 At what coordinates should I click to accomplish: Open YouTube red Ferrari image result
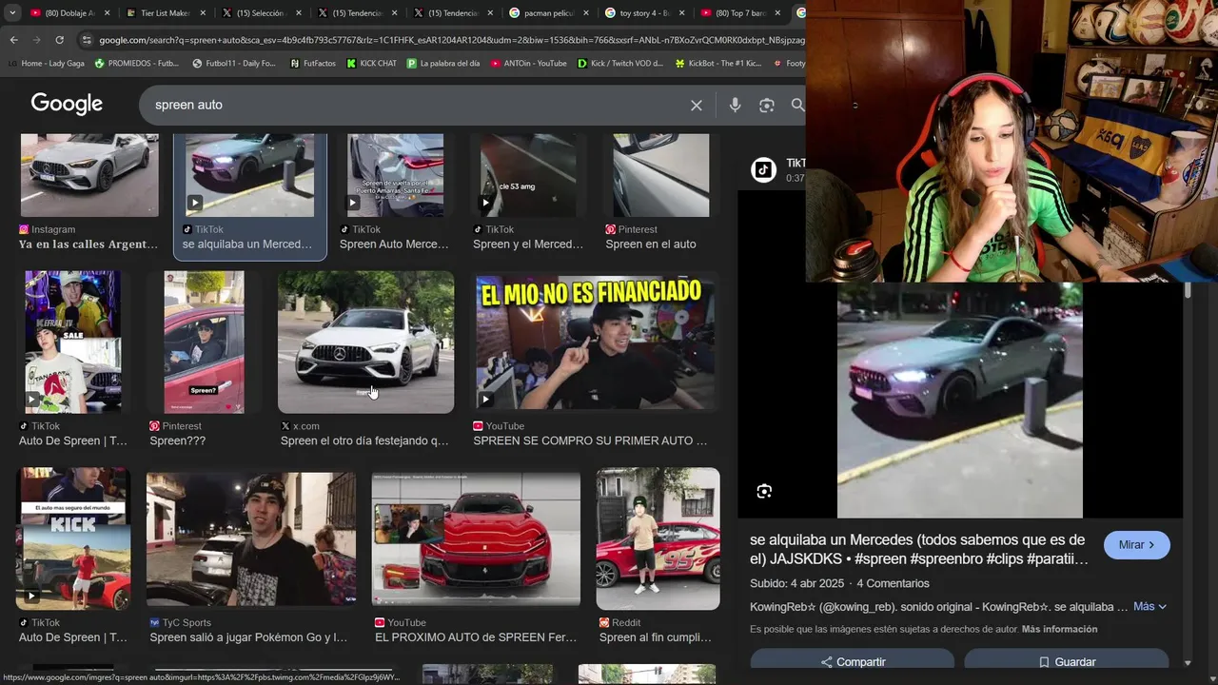point(476,538)
